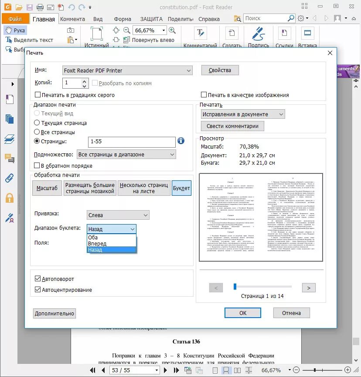The width and height of the screenshot is (361, 377).
Task: Go to the first page in status bar
Action: (x=93, y=370)
